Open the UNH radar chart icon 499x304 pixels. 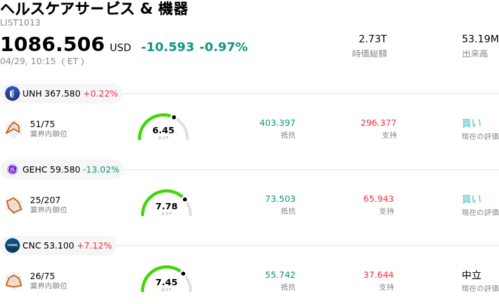click(x=13, y=128)
